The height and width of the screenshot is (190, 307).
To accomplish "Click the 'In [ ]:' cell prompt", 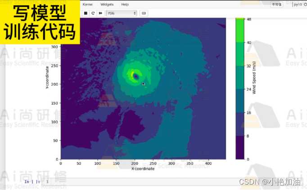I will [x=32, y=181].
